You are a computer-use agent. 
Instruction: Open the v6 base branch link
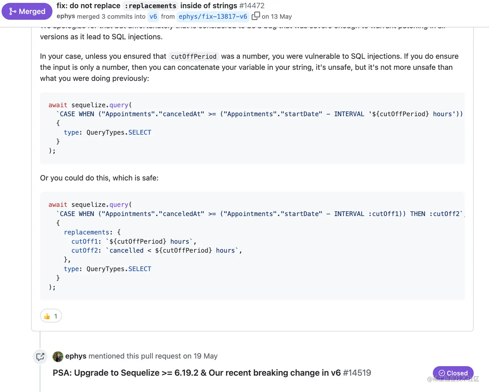[153, 16]
